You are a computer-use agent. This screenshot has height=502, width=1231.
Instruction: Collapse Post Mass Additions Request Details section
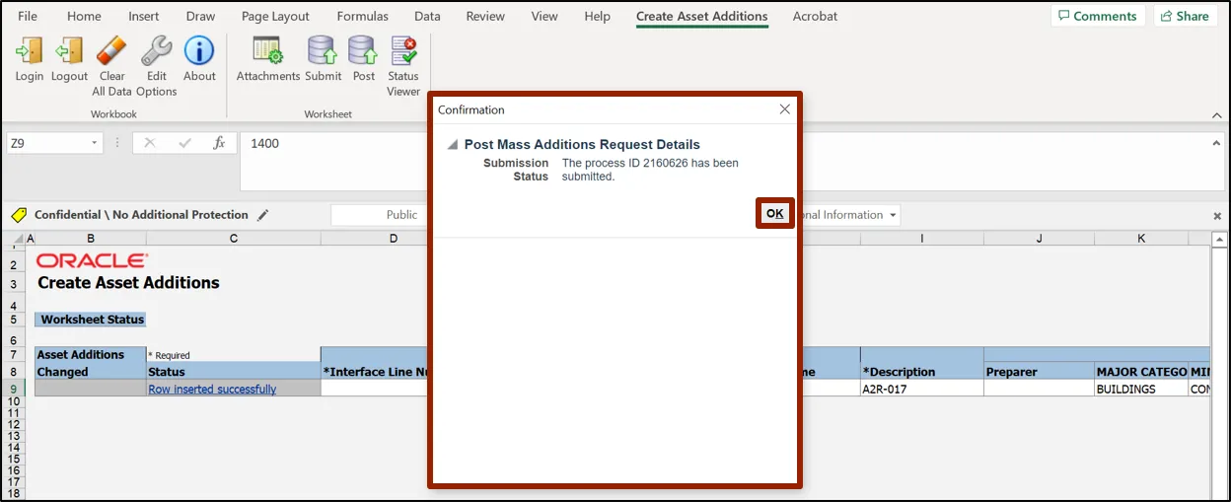tap(453, 145)
